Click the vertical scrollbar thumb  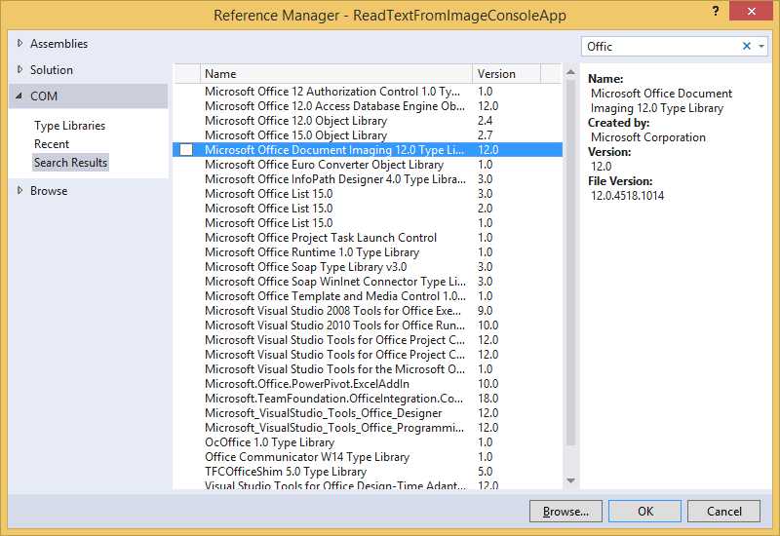pos(570,262)
